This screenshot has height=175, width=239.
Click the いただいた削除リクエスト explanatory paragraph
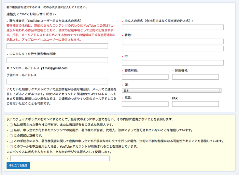(61, 96)
